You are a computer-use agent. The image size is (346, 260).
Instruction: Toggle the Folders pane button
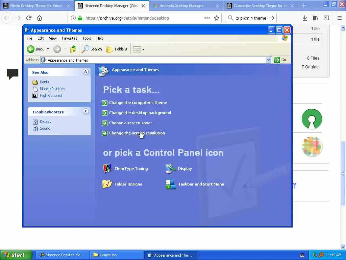point(117,49)
